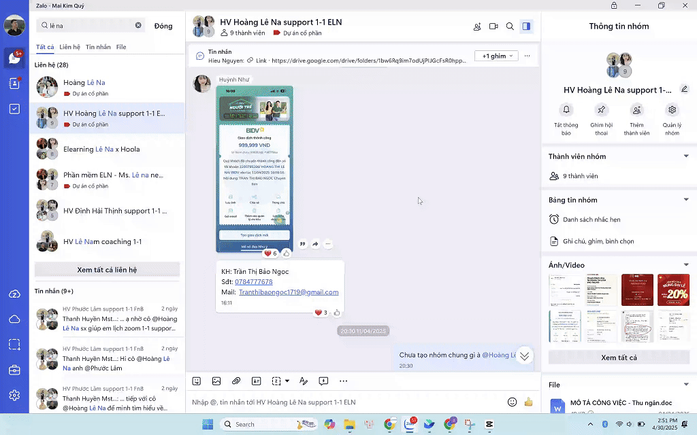The width and height of the screenshot is (697, 435).
Task: Collapse the 'File' section in group info
Action: tap(686, 385)
